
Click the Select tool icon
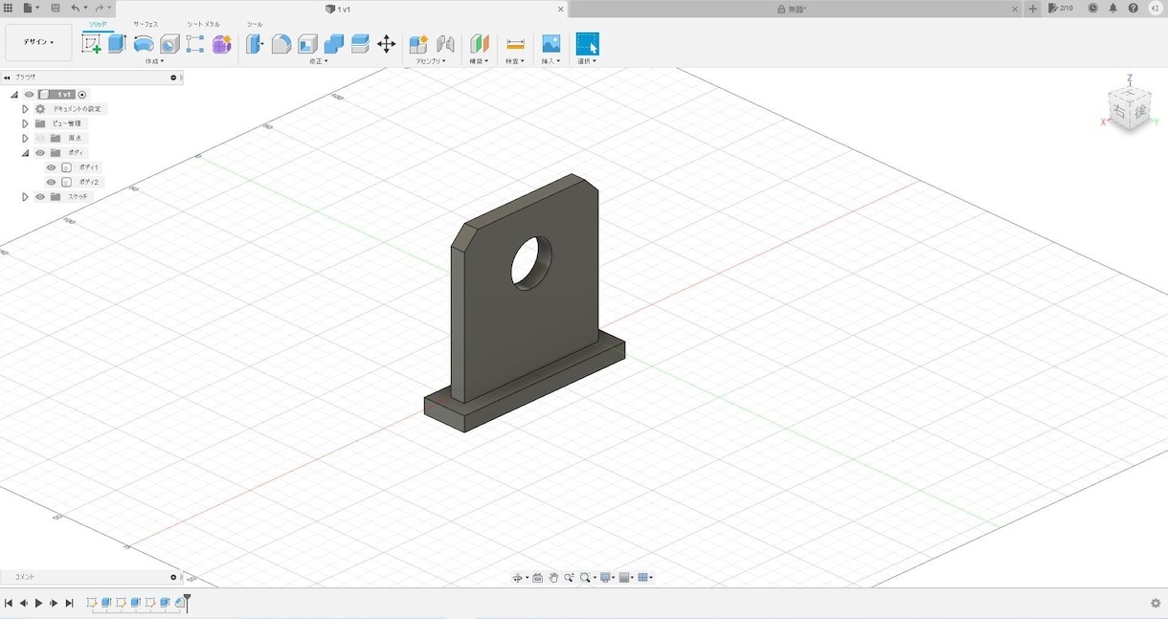[587, 44]
